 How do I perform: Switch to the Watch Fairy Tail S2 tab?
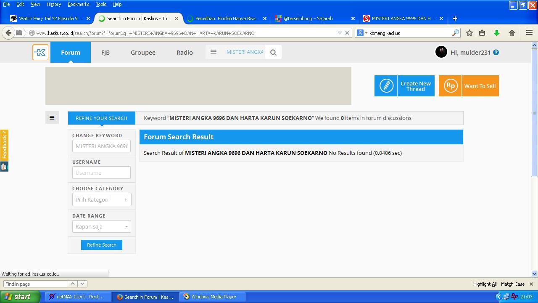click(50, 19)
